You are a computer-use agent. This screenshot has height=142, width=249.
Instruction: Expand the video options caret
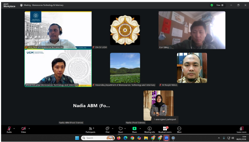point(29,128)
